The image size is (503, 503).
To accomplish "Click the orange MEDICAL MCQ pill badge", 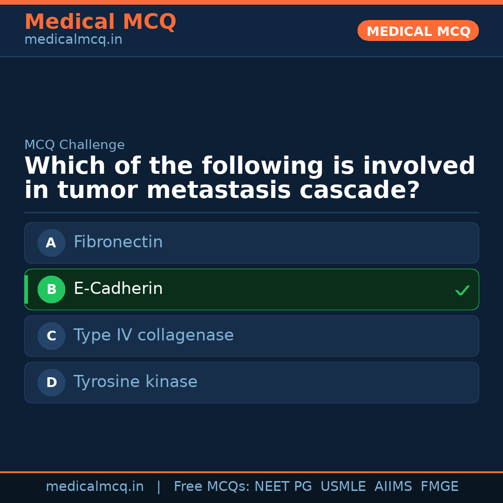I will click(x=418, y=31).
